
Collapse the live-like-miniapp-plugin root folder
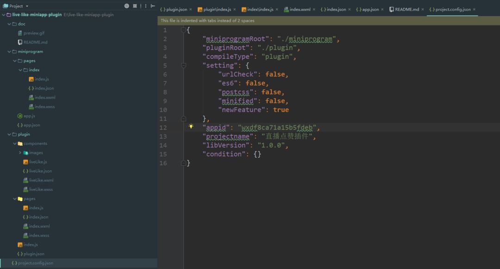(4, 15)
